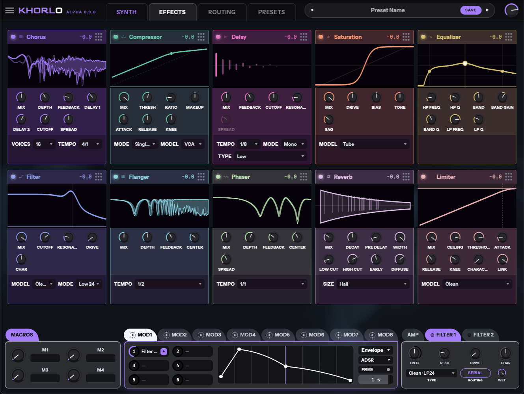Grab the Equalizer module drag handle dots
Screen dimensions: 524x394
point(509,37)
